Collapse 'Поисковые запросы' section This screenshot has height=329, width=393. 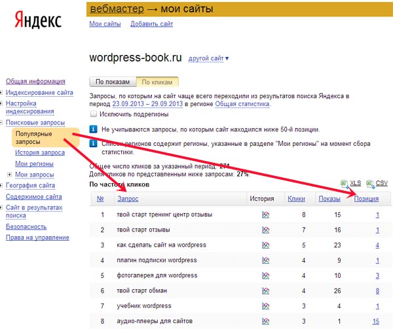(x=1, y=122)
